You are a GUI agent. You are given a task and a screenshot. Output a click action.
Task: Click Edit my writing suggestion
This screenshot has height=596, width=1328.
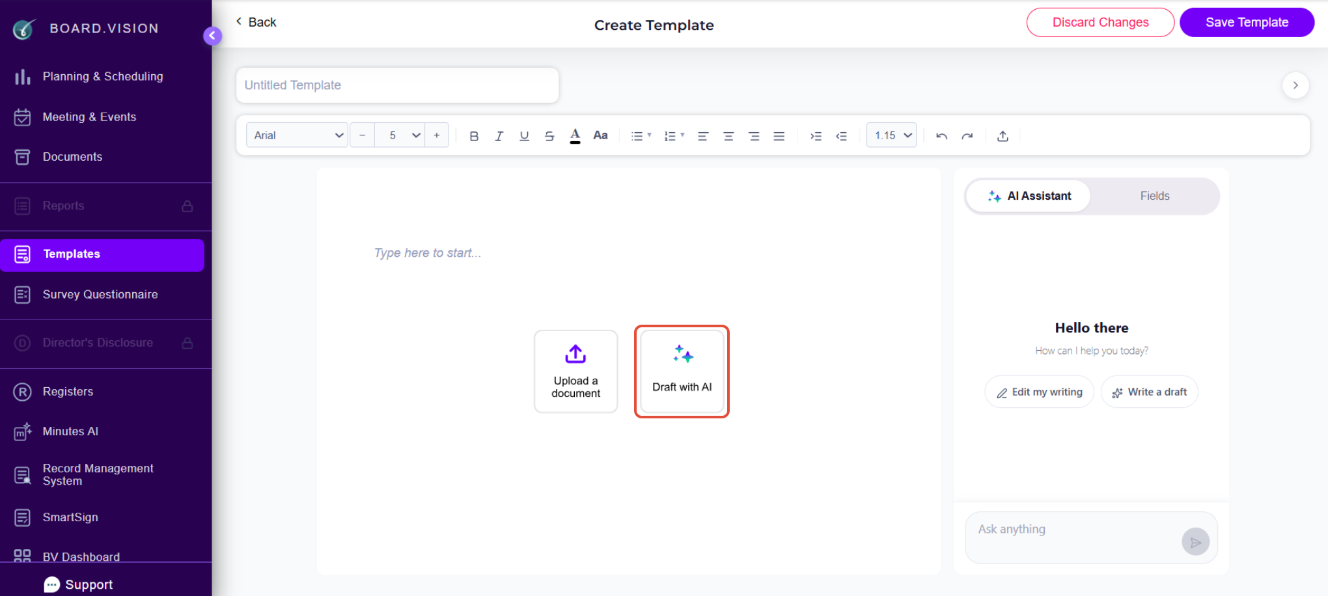1039,392
